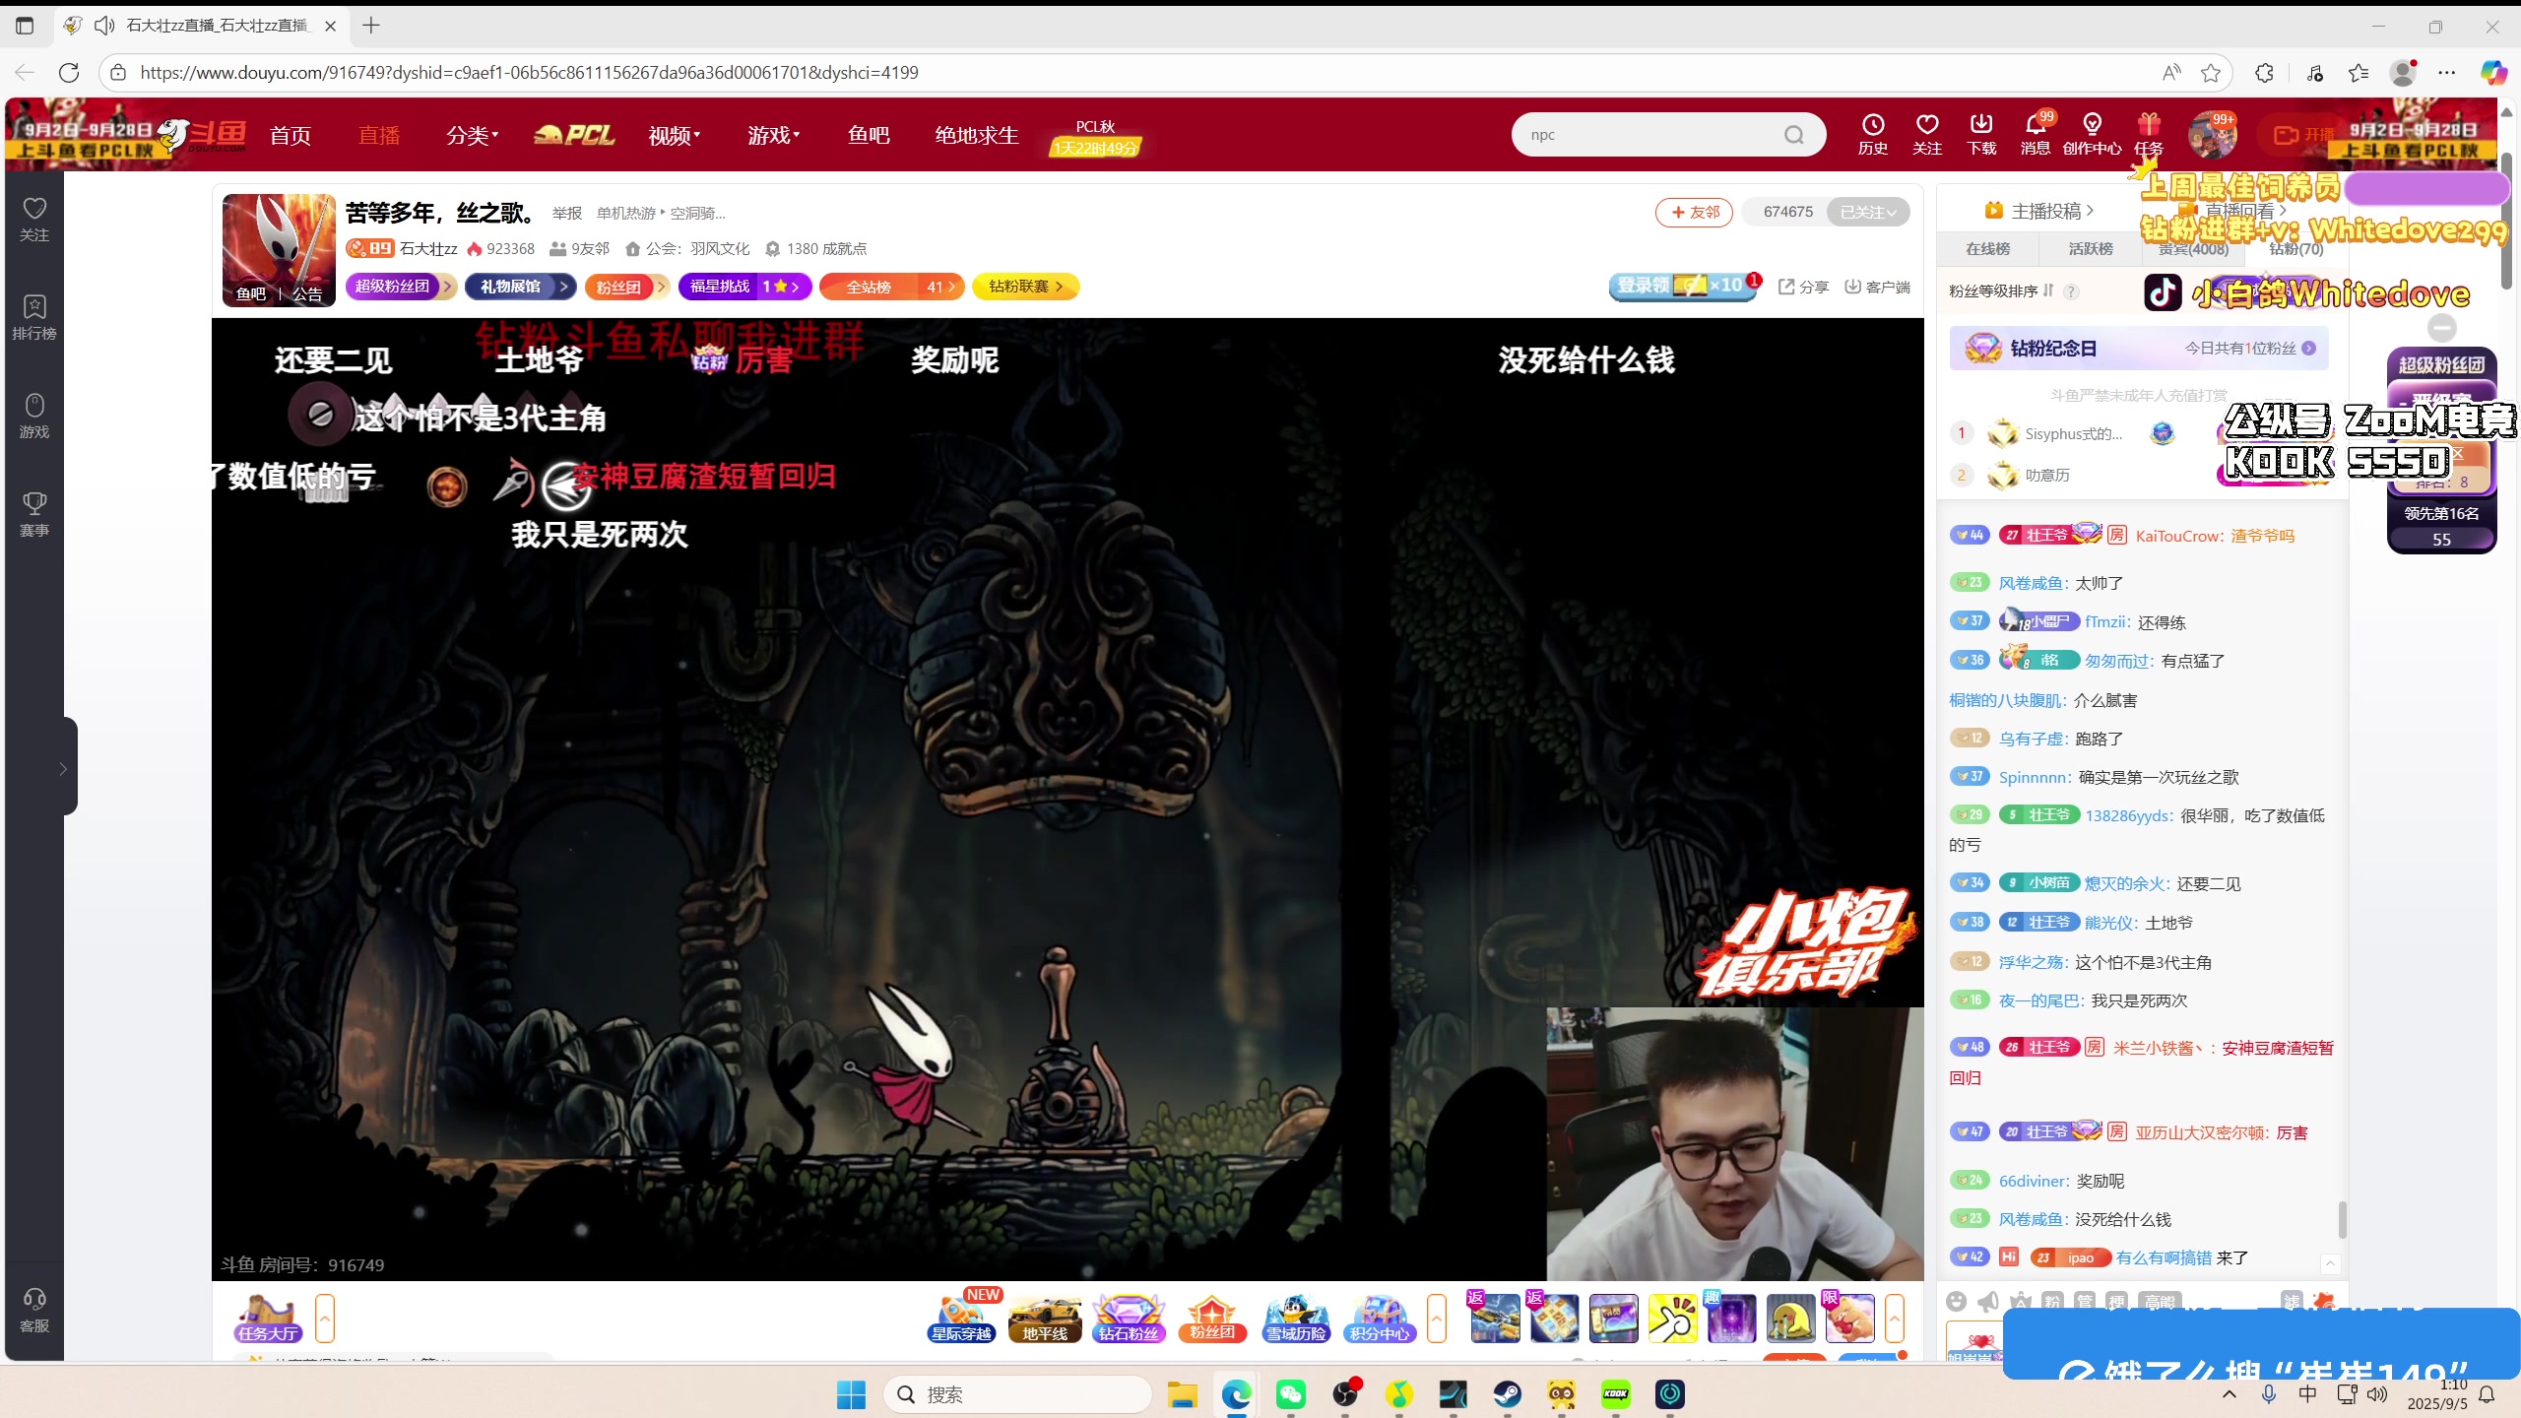
Task: Open the 任务 gift icon in header
Action: click(2148, 134)
